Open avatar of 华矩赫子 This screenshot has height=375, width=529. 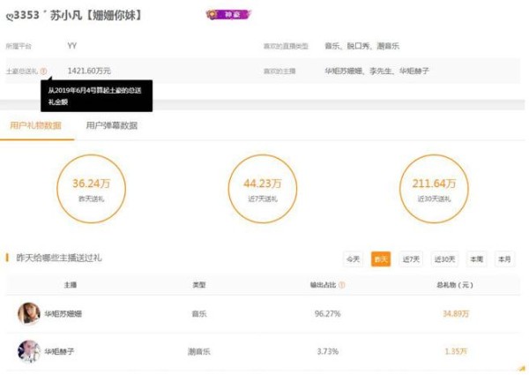29,351
